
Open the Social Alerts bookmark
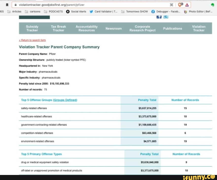(x=76, y=11)
